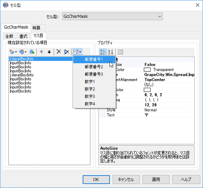Select the GcCharMask tab

click(x=16, y=27)
